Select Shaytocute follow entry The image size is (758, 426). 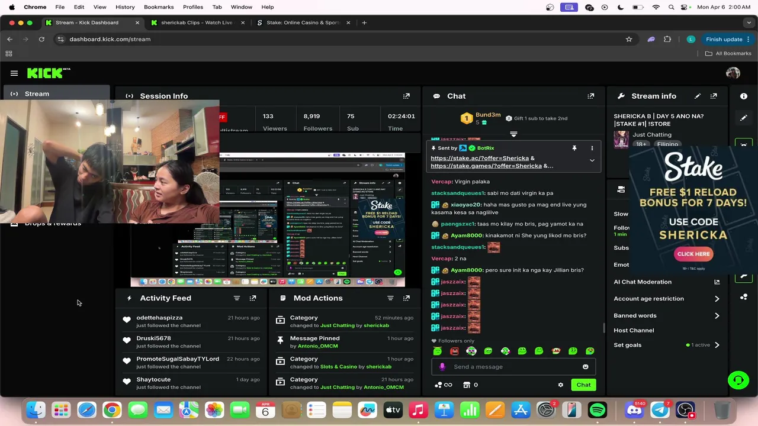pos(189,383)
